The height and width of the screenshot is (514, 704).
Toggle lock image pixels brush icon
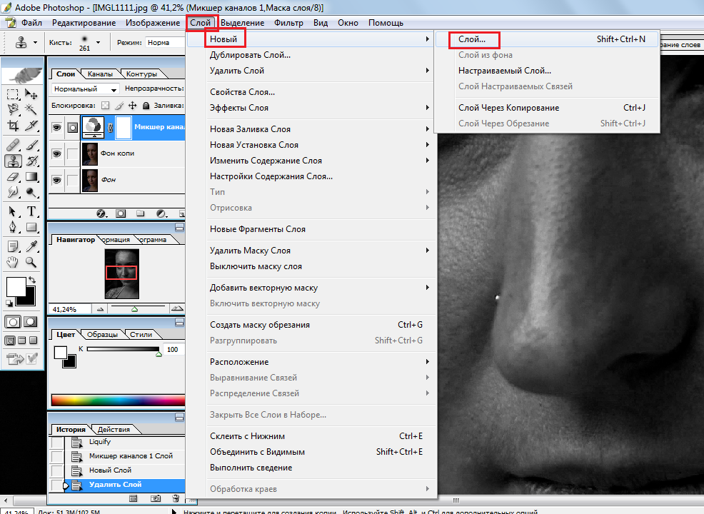tap(119, 106)
